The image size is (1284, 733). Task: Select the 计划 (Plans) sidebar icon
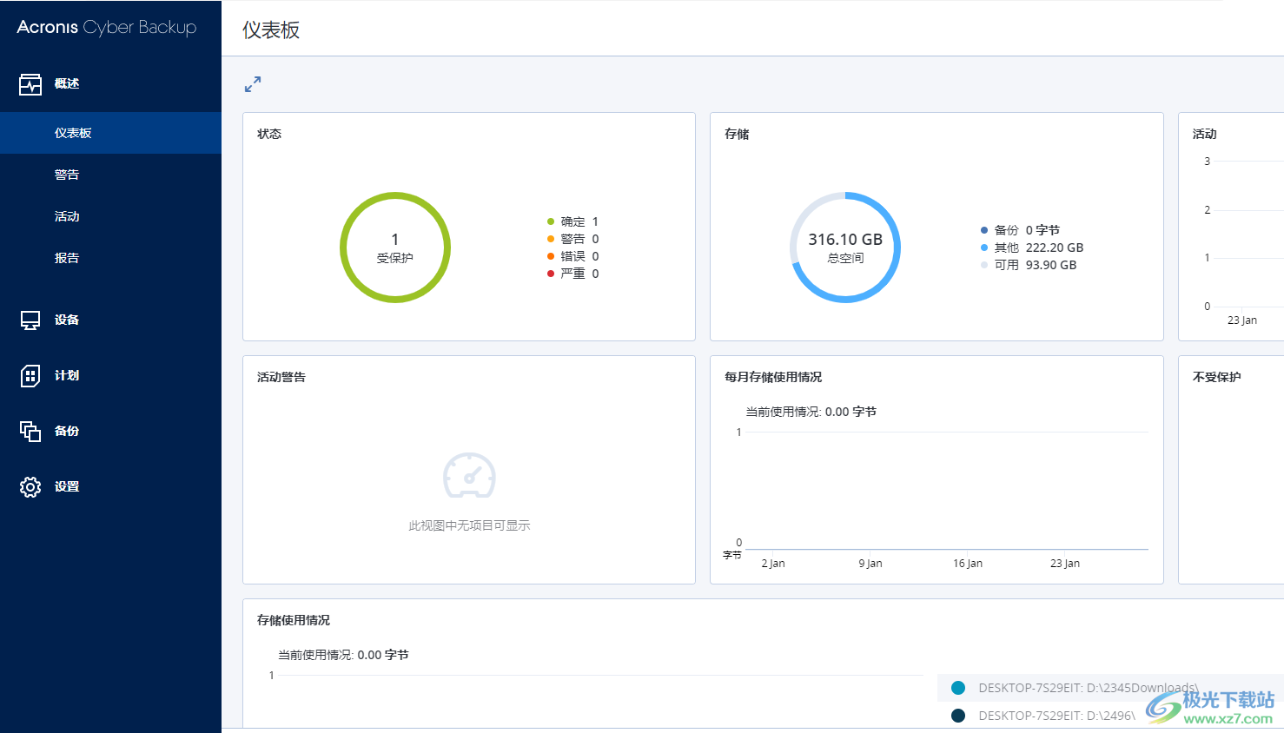coord(30,375)
